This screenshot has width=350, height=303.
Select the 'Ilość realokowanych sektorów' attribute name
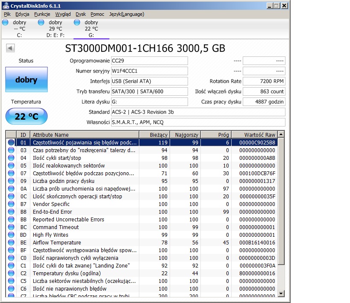coord(69,166)
